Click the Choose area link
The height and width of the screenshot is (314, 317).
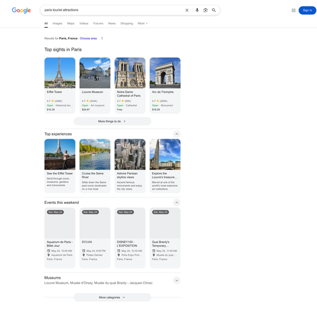coord(88,39)
